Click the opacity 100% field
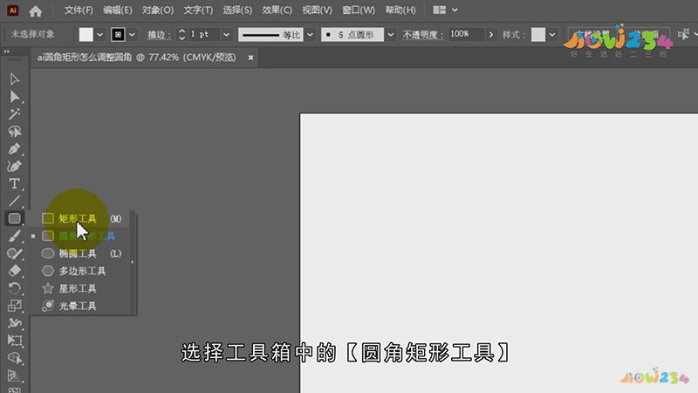This screenshot has height=393, width=698. pyautogui.click(x=466, y=34)
